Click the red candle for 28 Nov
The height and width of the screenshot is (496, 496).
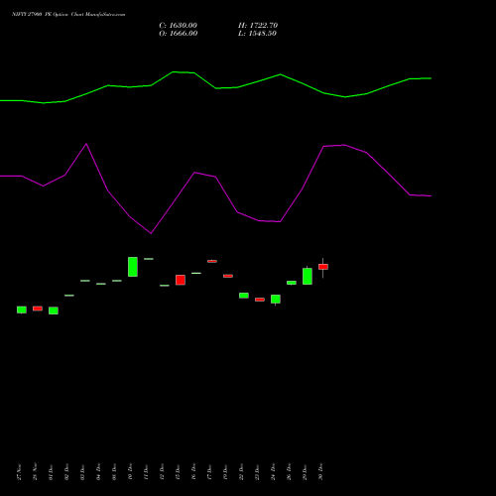[38, 309]
